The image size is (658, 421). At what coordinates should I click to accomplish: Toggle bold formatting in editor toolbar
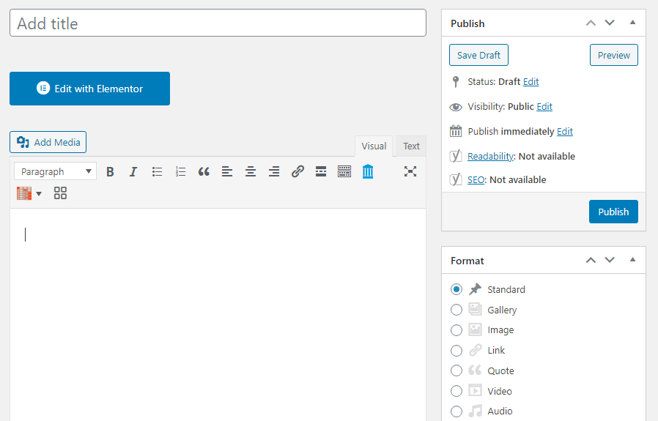click(110, 171)
